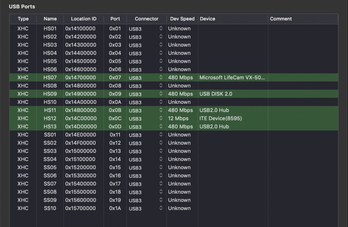This screenshot has height=227, width=348.
Task: Change Connector type for SS07
Action: click(146, 184)
